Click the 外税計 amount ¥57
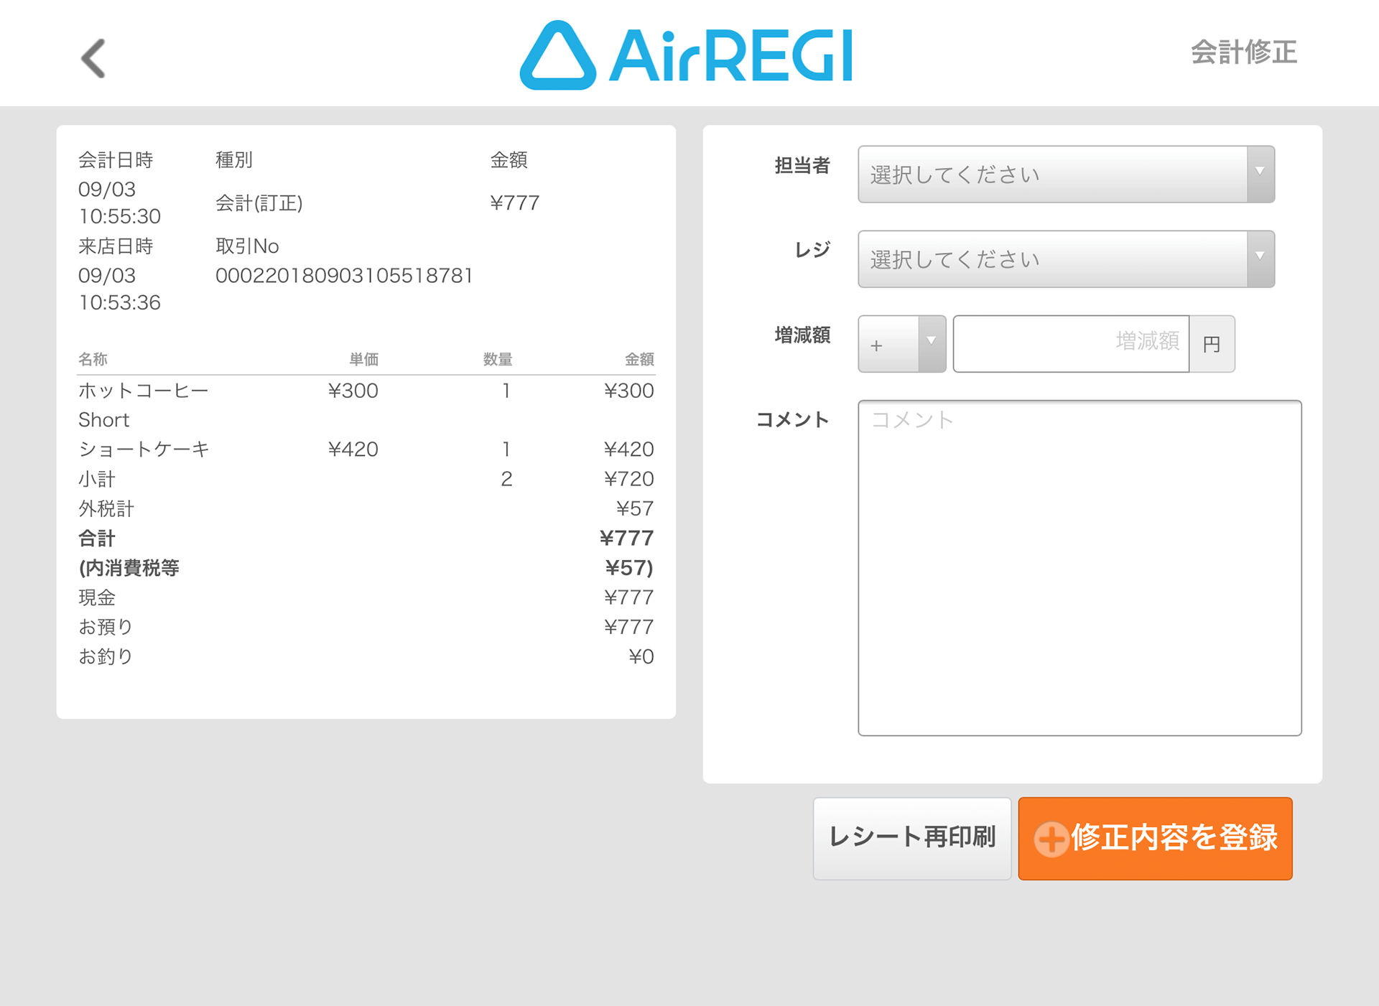 coord(635,508)
